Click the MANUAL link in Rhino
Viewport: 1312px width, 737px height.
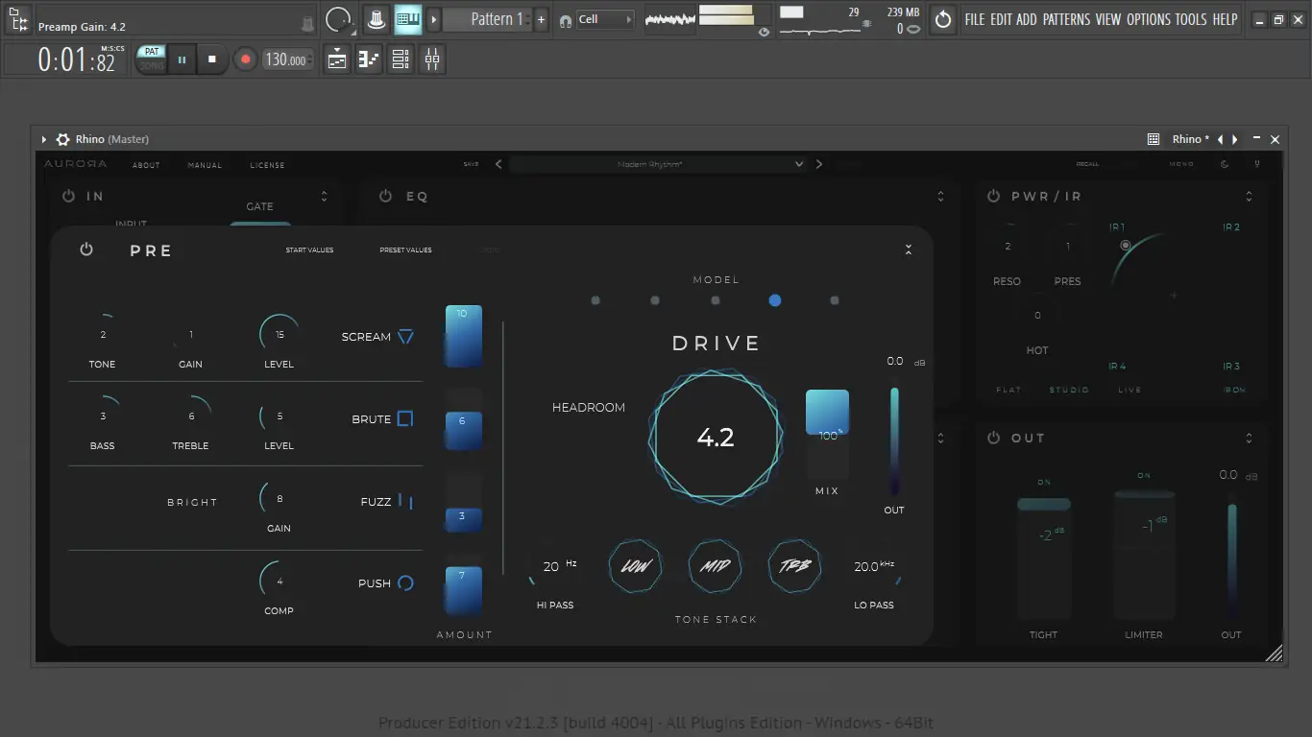[x=205, y=165]
